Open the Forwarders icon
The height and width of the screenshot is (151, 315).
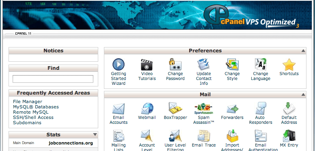(x=232, y=109)
